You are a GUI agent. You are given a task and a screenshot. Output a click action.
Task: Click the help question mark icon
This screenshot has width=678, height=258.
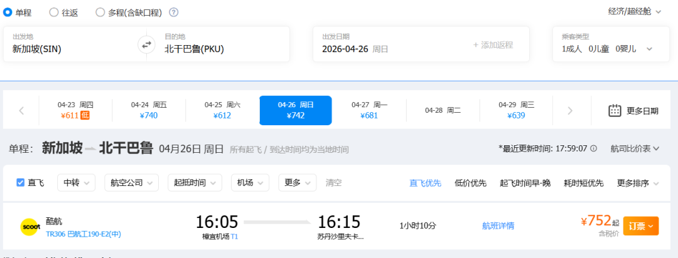click(174, 13)
